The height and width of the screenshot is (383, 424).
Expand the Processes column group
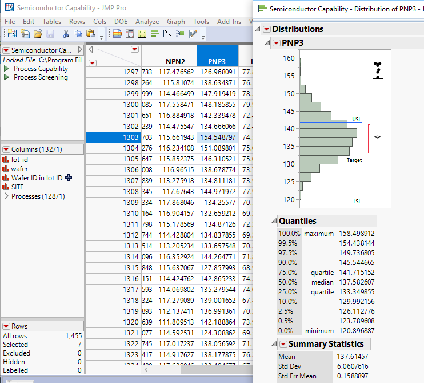pos(6,196)
